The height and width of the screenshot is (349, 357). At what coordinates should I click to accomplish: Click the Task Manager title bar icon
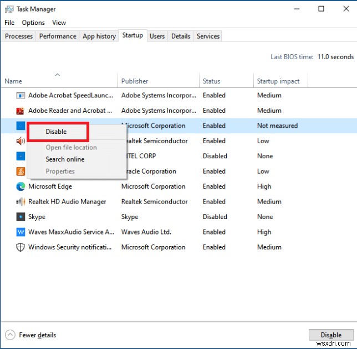pos(9,9)
